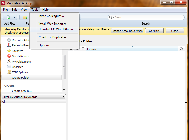Open Favorites star item
This screenshot has width=189, height=140.
[x=9, y=51]
